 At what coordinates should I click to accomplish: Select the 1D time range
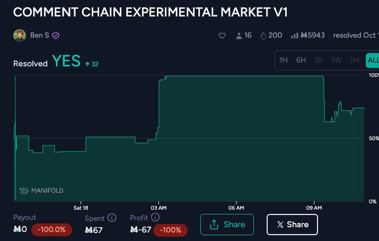tap(319, 60)
